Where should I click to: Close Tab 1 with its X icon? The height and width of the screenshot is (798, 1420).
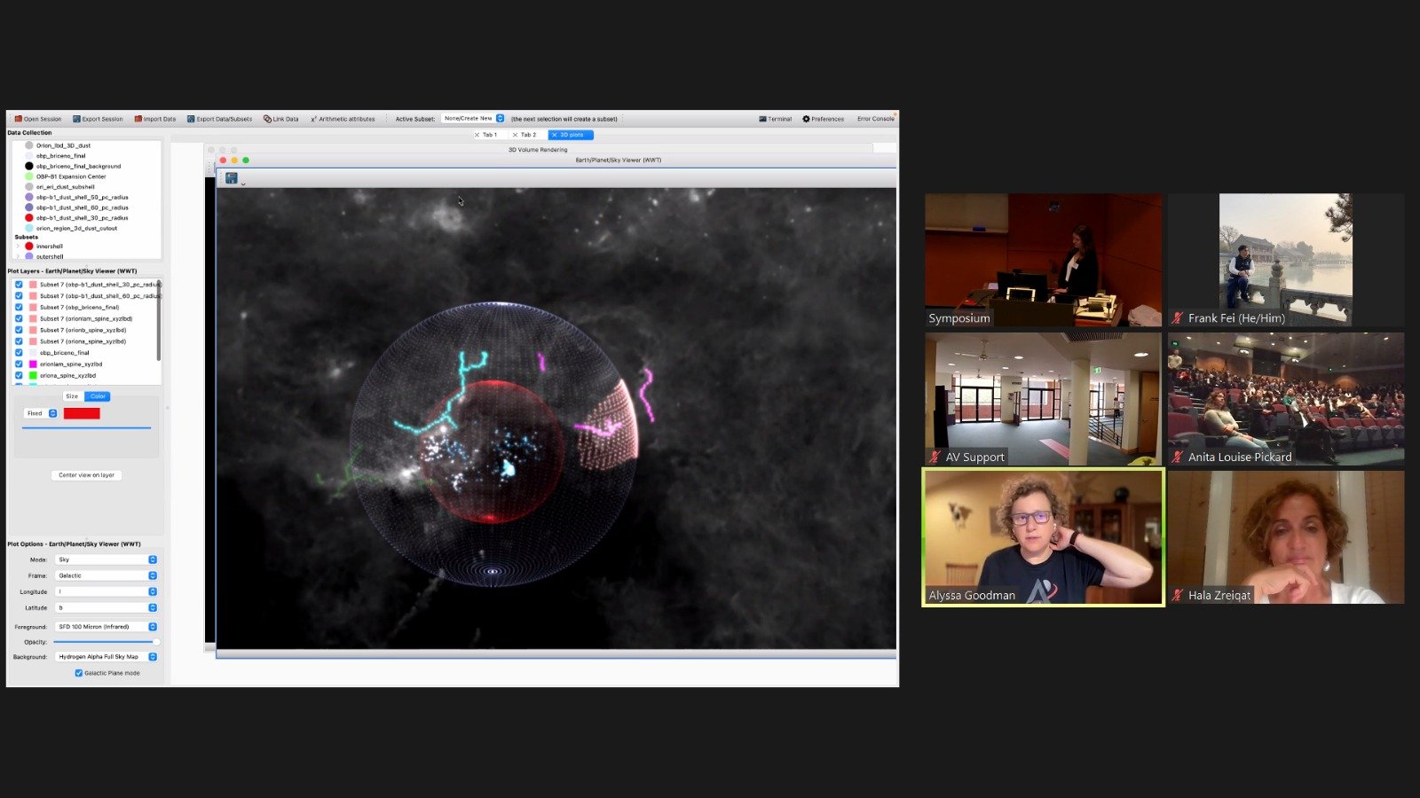(477, 135)
